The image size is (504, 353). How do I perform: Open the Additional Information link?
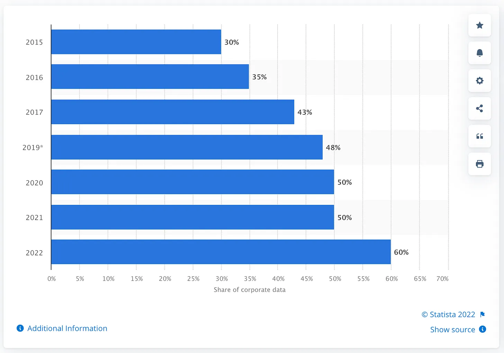pyautogui.click(x=67, y=328)
